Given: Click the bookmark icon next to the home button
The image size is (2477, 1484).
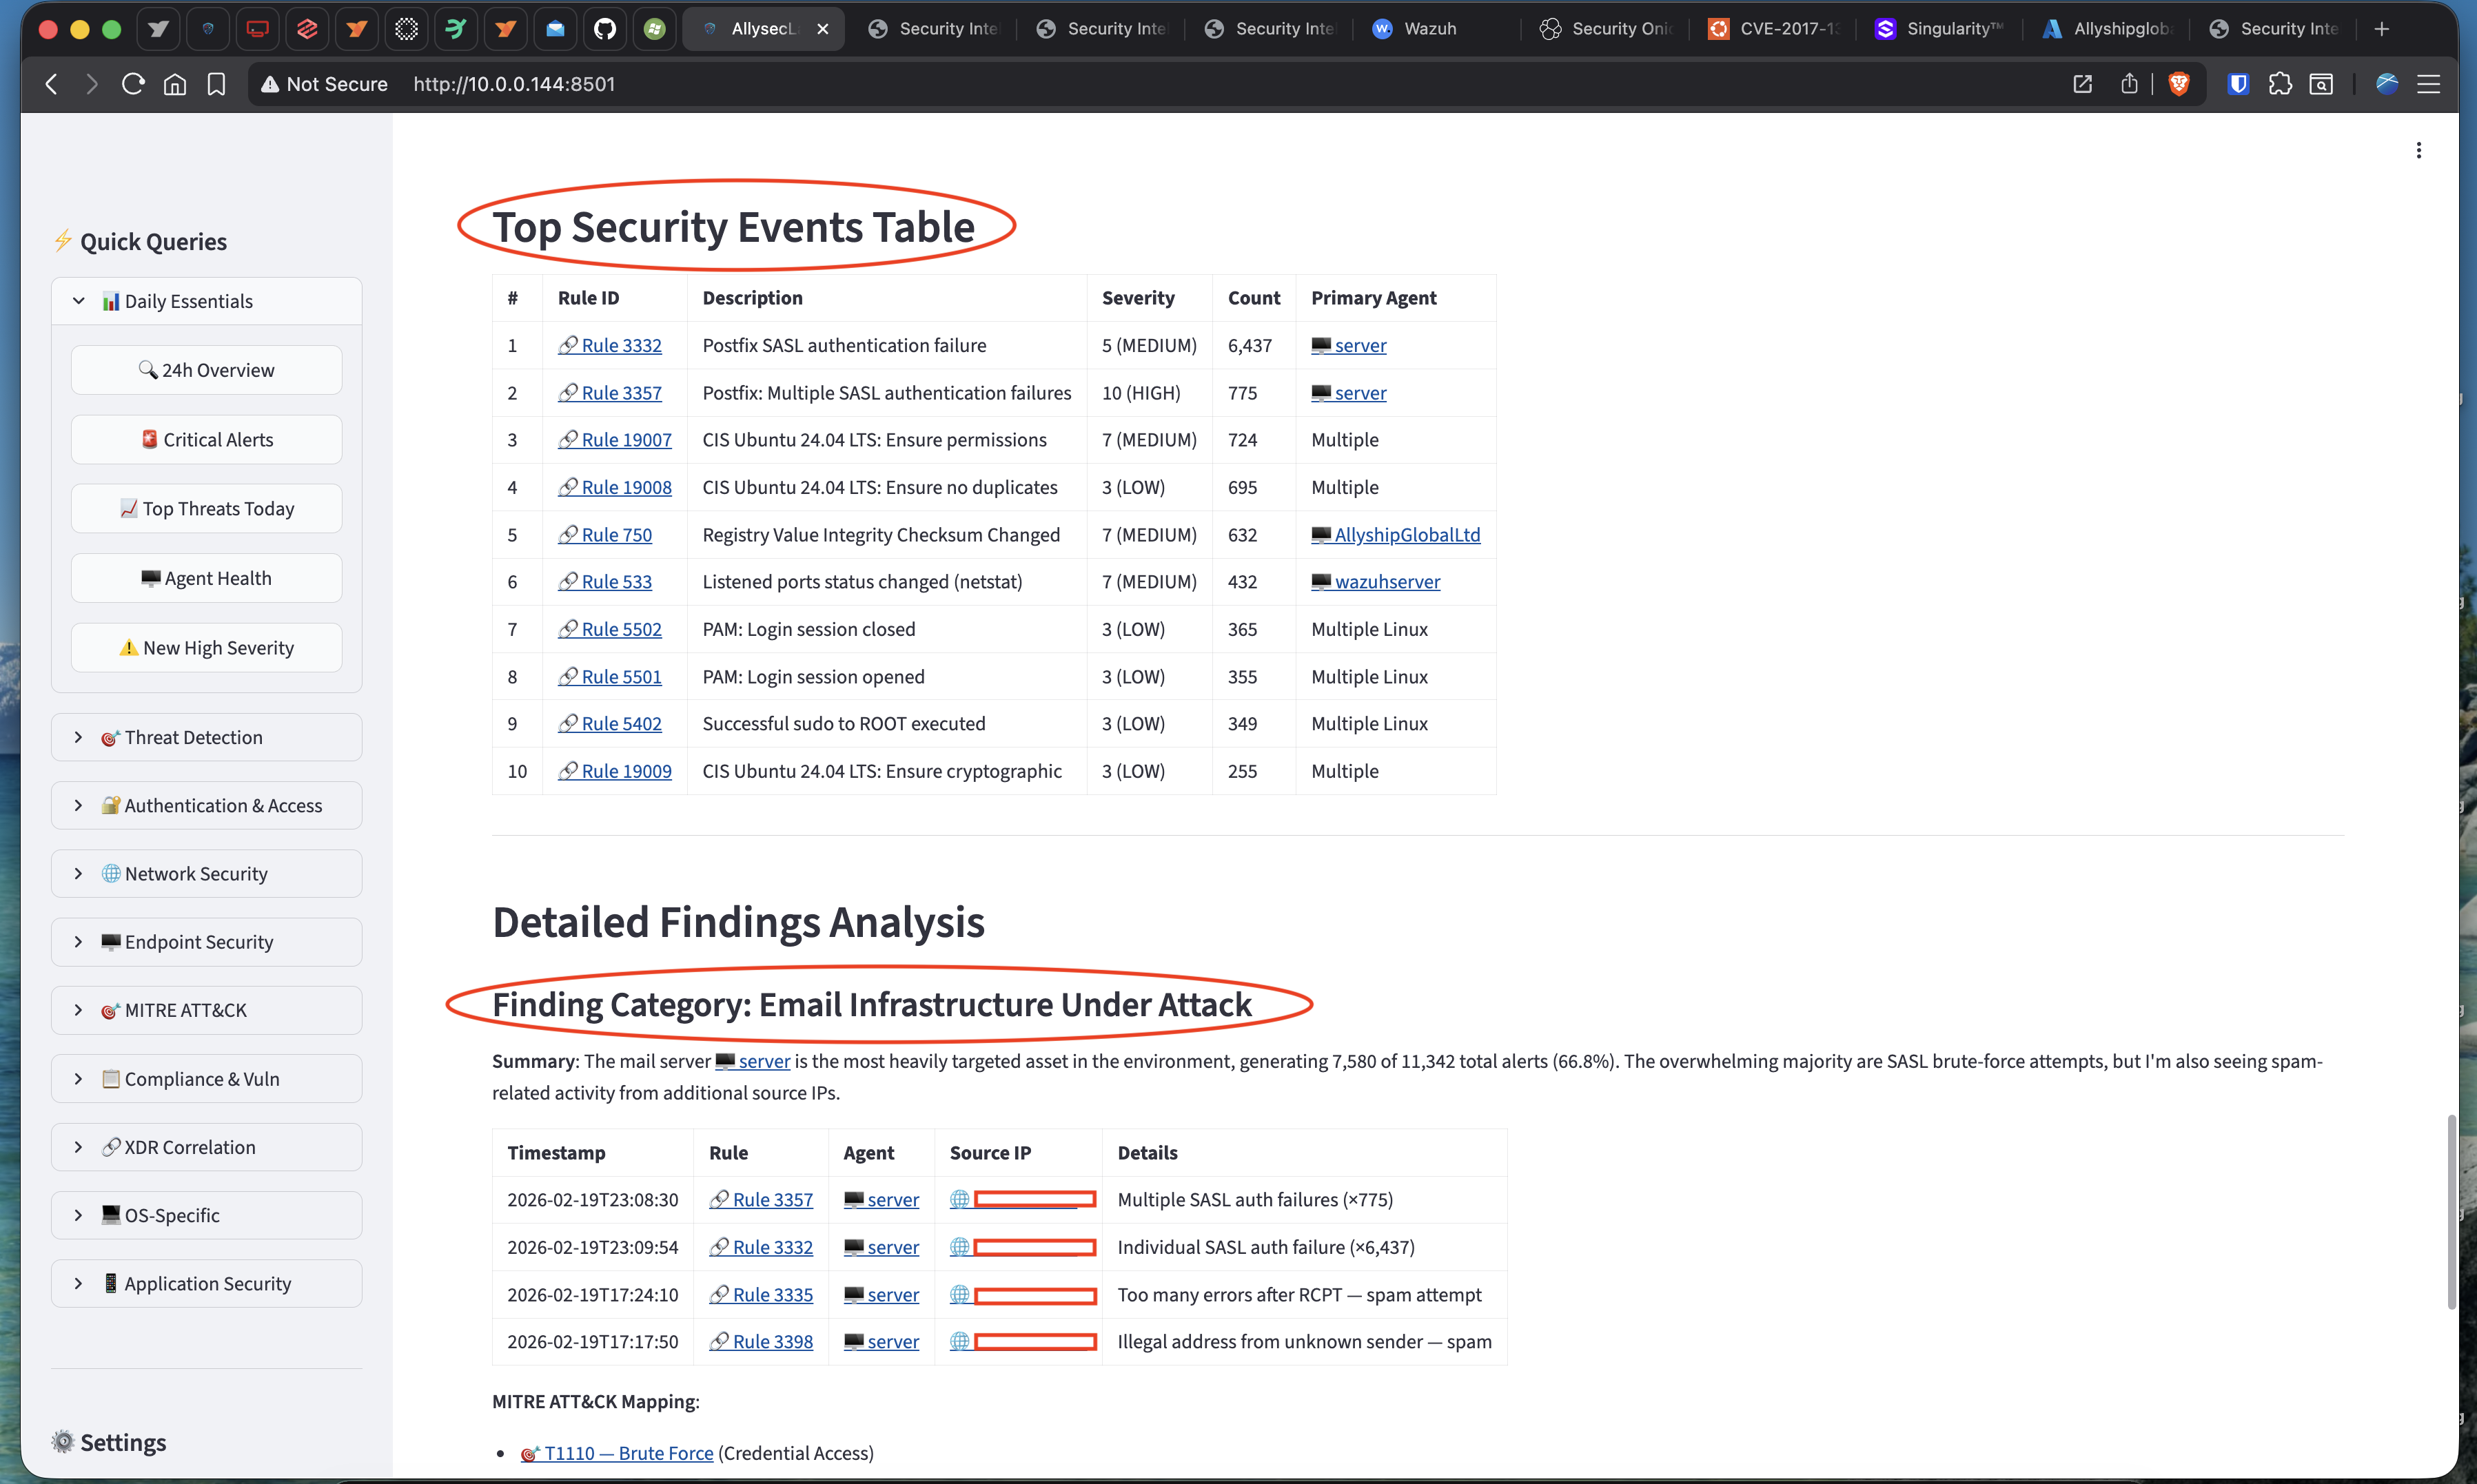Looking at the screenshot, I should (x=216, y=84).
